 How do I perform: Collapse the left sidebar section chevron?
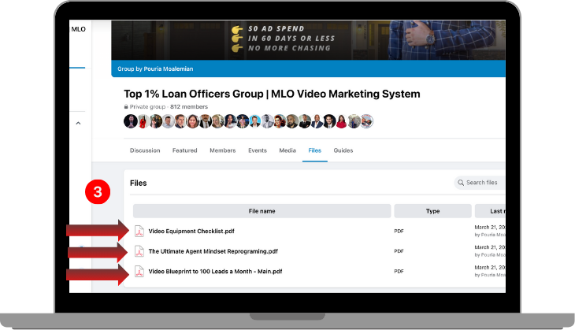point(78,123)
